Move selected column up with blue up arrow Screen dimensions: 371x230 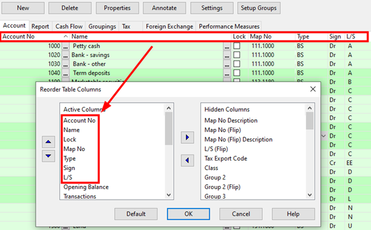tap(48, 142)
